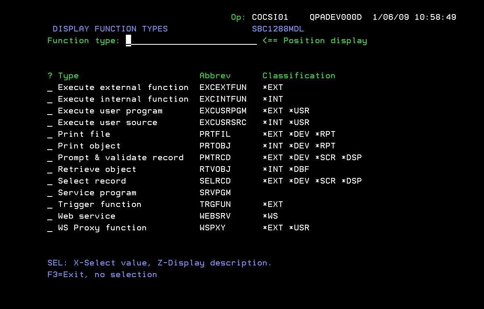Click the EXCEXTFUN abbreviation
This screenshot has height=309, width=484.
coord(223,88)
